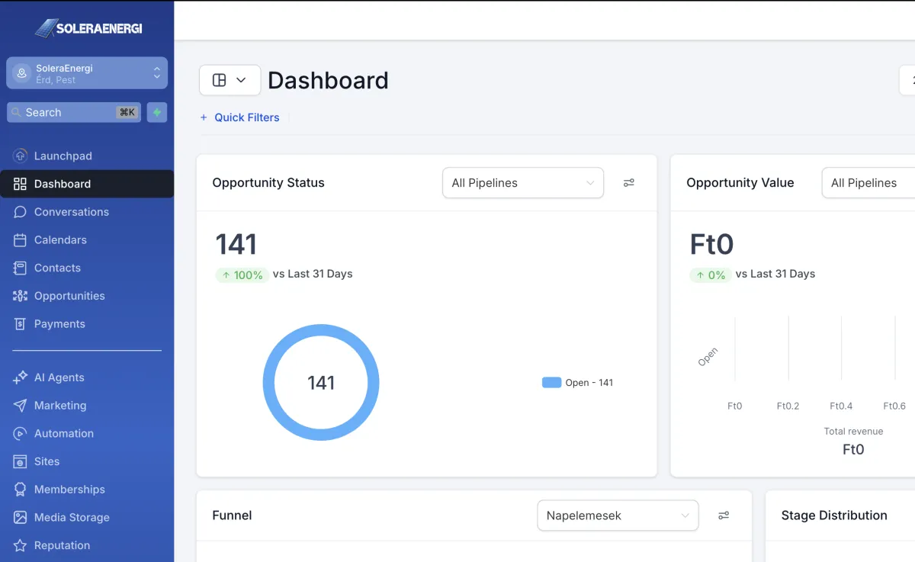This screenshot has height=562, width=915.
Task: Open Launchpad from the sidebar
Action: coord(87,156)
